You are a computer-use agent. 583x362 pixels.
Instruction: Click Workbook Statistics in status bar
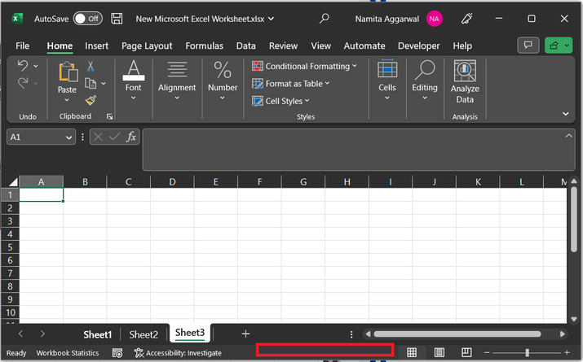pos(68,353)
